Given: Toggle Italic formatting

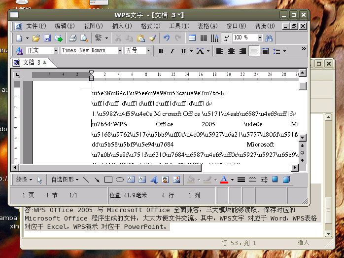Looking at the screenshot, I should click(172, 51).
